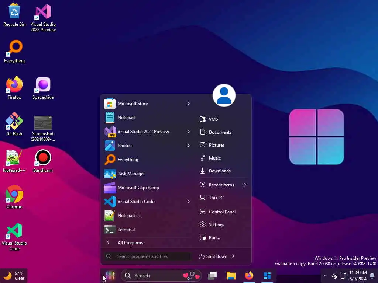
Task: Open the weather widget showing 57°F
Action: click(14, 276)
